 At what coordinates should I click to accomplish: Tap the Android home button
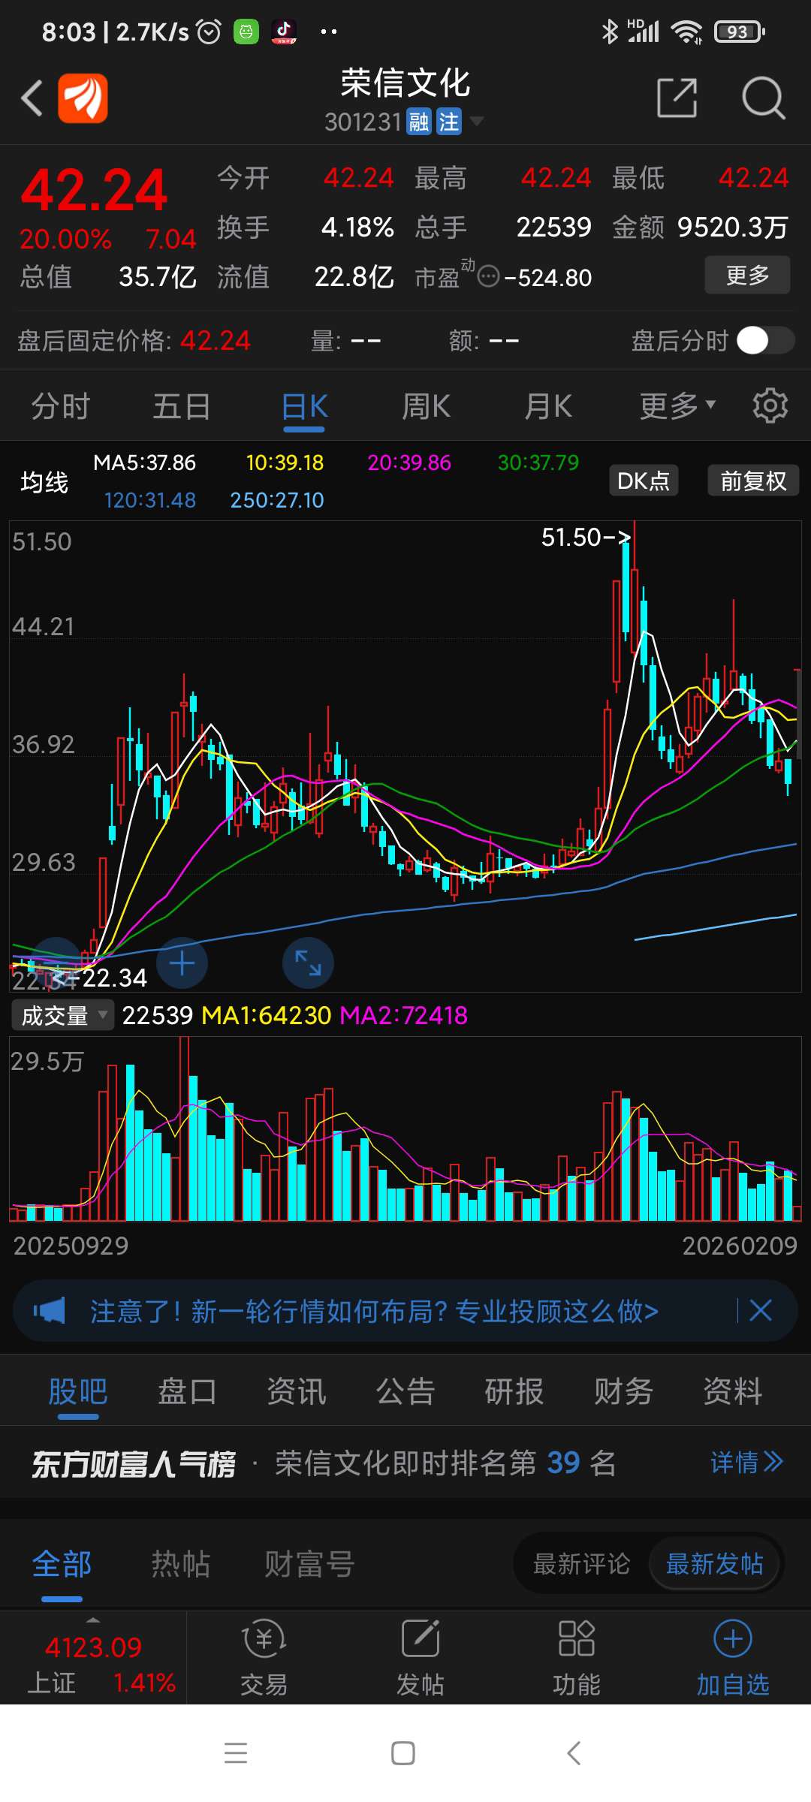click(x=403, y=1753)
